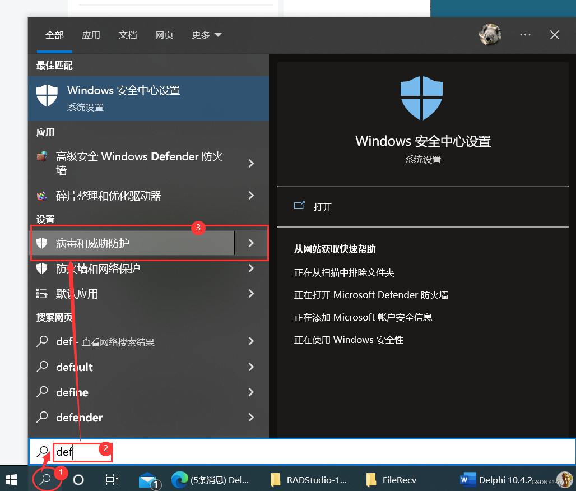Viewport: 576px width, 491px height.
Task: Open Task View on the taskbar
Action: [112, 480]
